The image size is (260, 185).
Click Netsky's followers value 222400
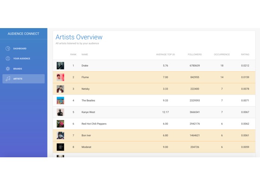[x=195, y=89]
